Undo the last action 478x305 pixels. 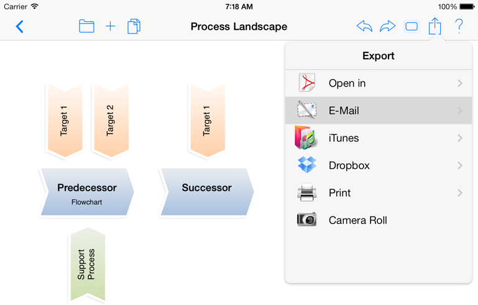coord(364,26)
